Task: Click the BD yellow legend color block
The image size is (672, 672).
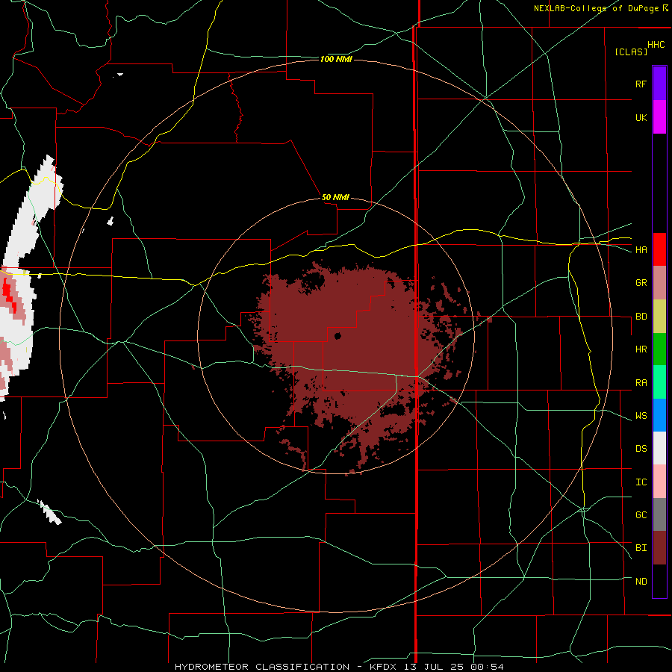Action: click(x=659, y=317)
